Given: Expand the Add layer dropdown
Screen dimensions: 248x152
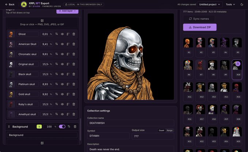Looking at the screenshot, I should pyautogui.click(x=67, y=11).
